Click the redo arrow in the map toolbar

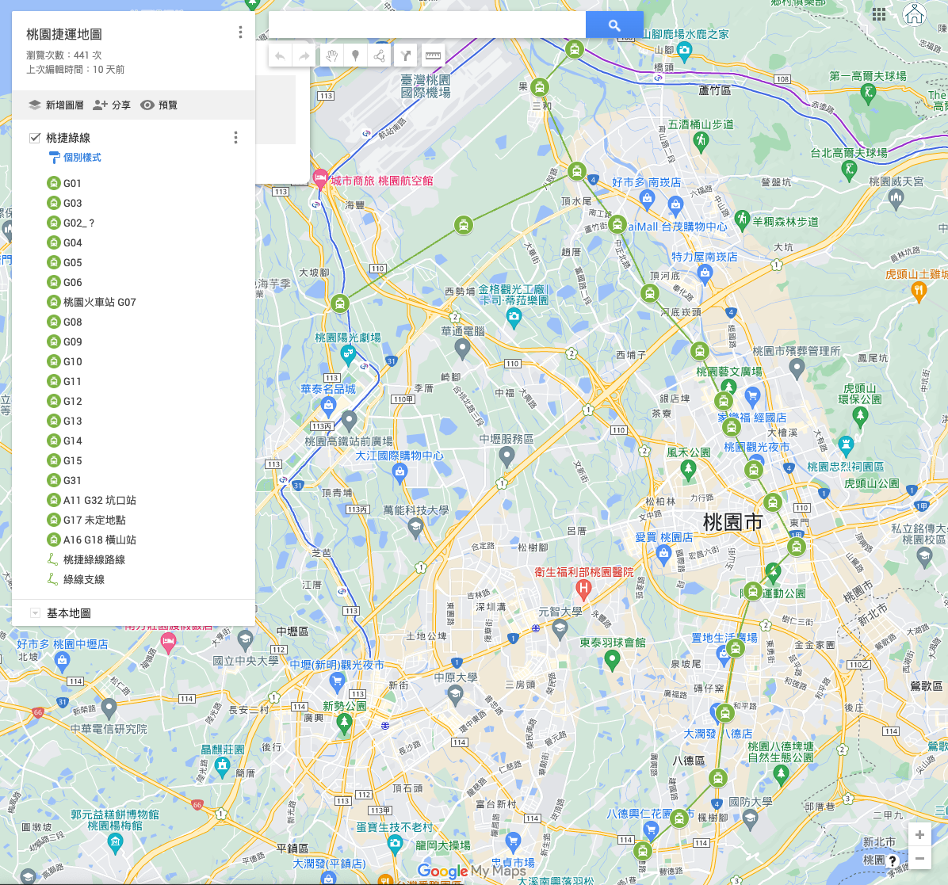tap(304, 56)
